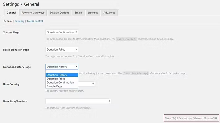The image size is (220, 123).
Task: Select Donation History from the list
Action: click(x=62, y=75)
